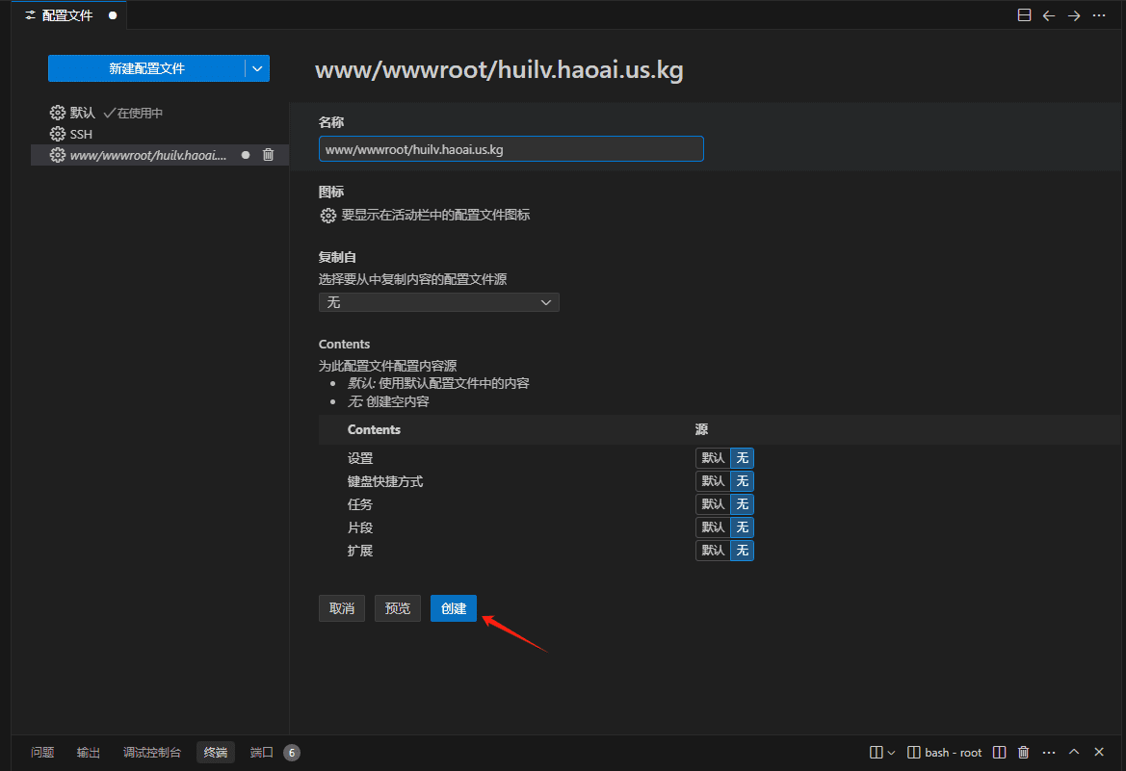This screenshot has height=771, width=1126.
Task: Open the editor more actions ellipsis
Action: (1099, 15)
